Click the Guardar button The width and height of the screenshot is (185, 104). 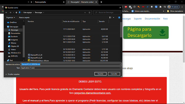(x=100, y=74)
